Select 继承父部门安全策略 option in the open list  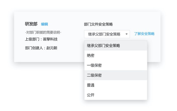point(116,46)
